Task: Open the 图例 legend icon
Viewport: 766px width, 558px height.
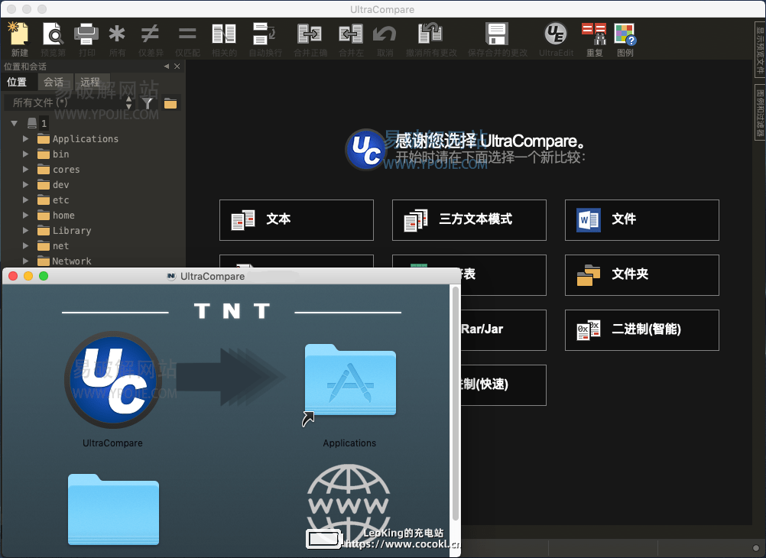Action: tap(625, 34)
